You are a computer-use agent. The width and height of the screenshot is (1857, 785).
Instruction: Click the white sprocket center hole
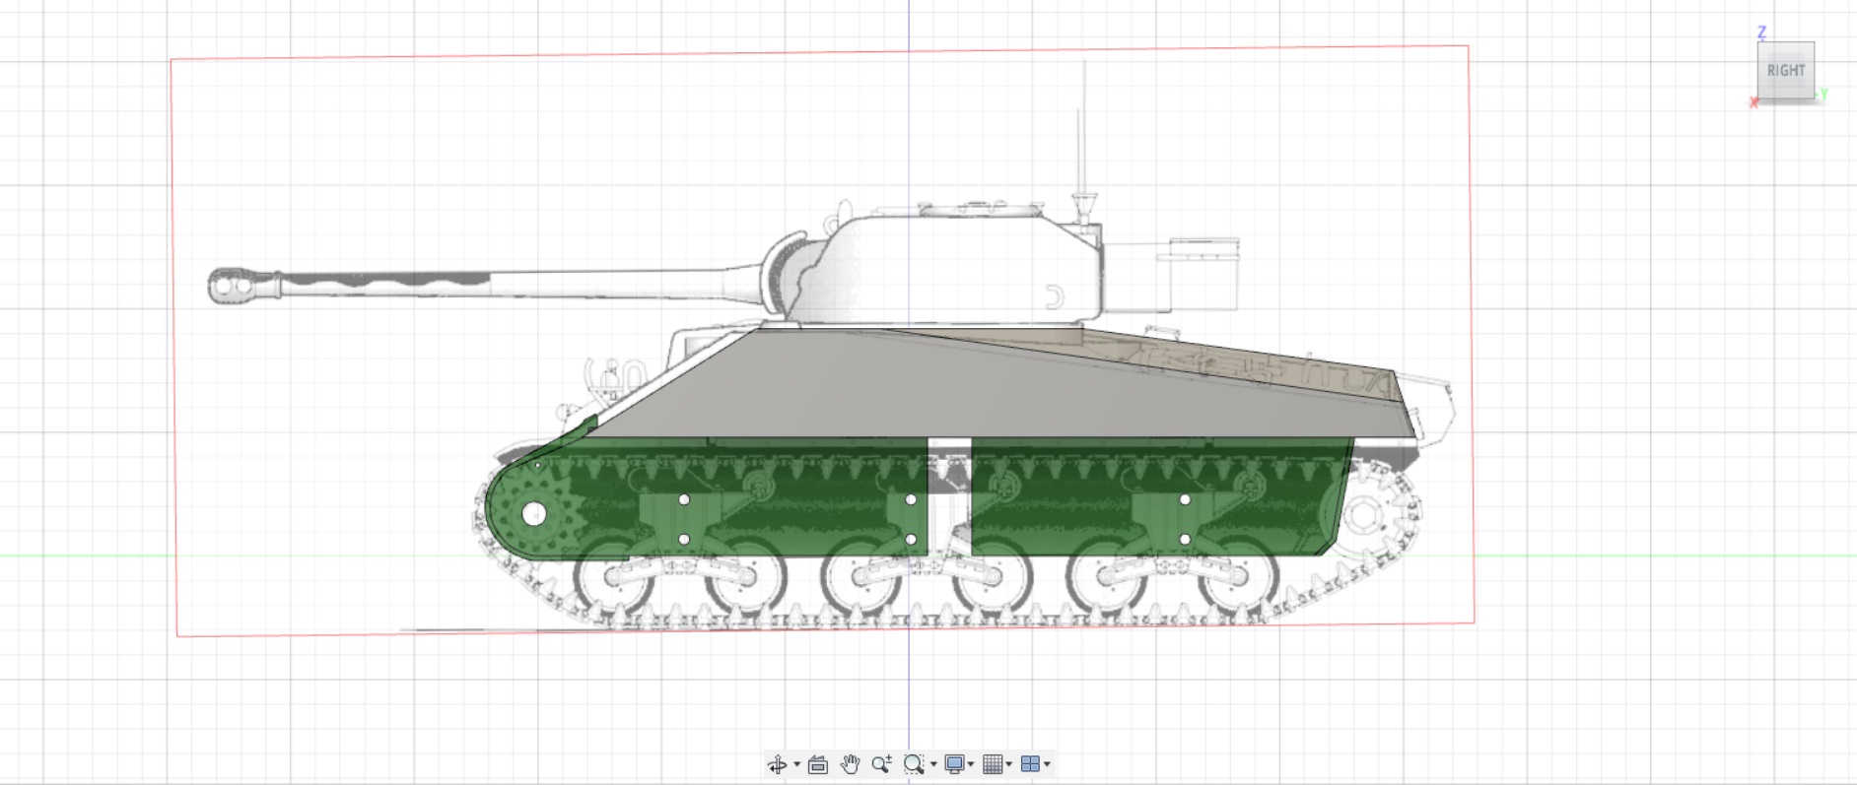(533, 513)
